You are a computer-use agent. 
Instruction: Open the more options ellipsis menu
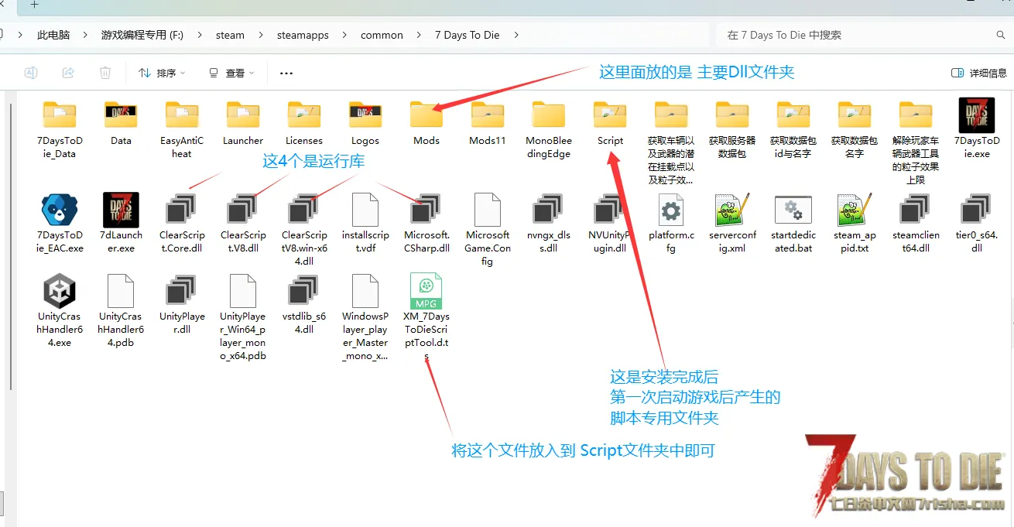286,73
